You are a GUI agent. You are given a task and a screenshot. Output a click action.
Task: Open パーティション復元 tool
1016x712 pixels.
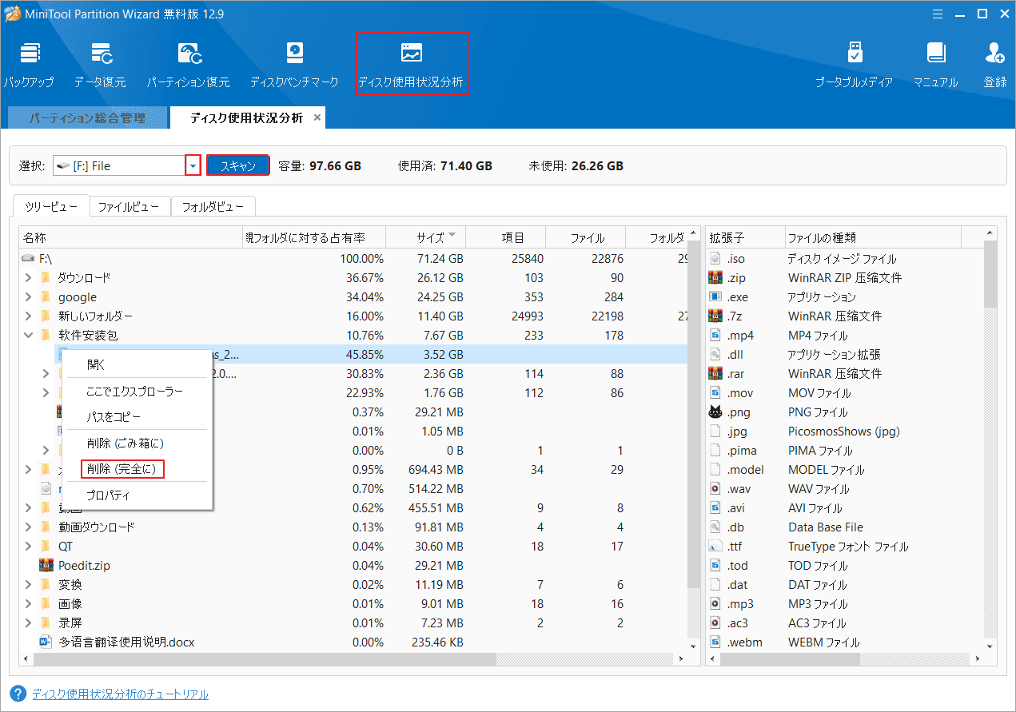click(188, 64)
